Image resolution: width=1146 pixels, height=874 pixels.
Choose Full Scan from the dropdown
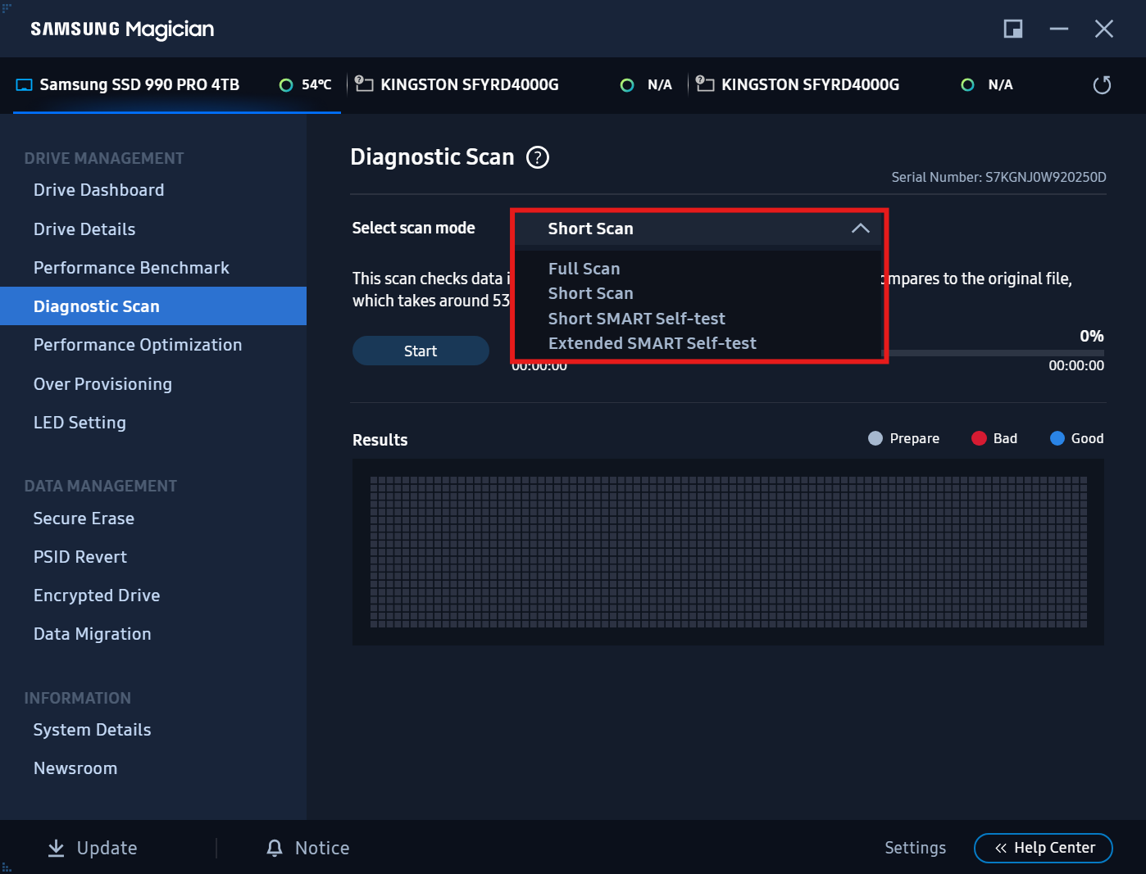(584, 269)
